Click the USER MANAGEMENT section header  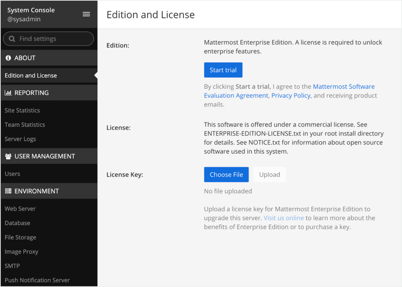[x=49, y=156]
